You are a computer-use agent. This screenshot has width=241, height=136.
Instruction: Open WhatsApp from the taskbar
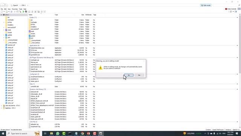58,133
